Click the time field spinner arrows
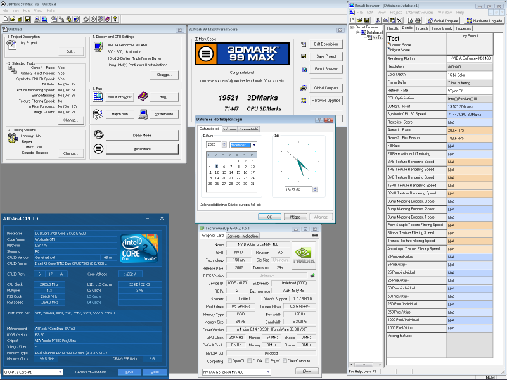Viewport: 507px width, 380px height. (315, 189)
